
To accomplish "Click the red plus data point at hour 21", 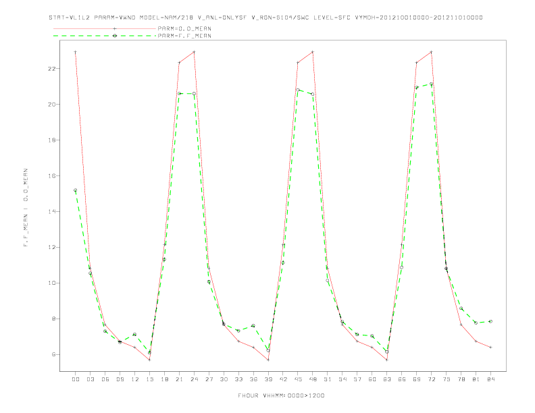I will point(179,62).
